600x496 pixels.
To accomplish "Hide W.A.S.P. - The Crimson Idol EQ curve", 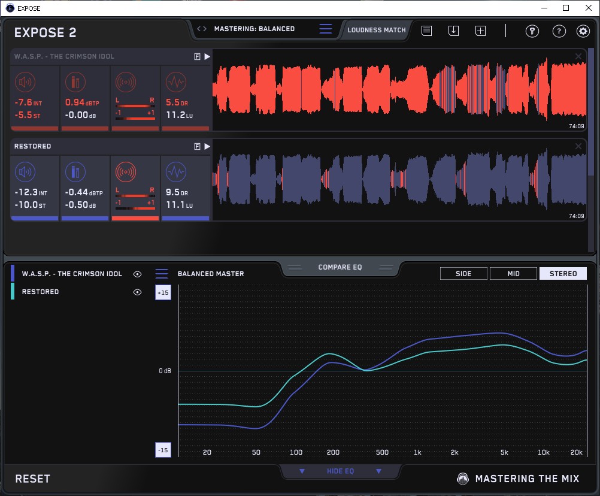I will coord(137,274).
